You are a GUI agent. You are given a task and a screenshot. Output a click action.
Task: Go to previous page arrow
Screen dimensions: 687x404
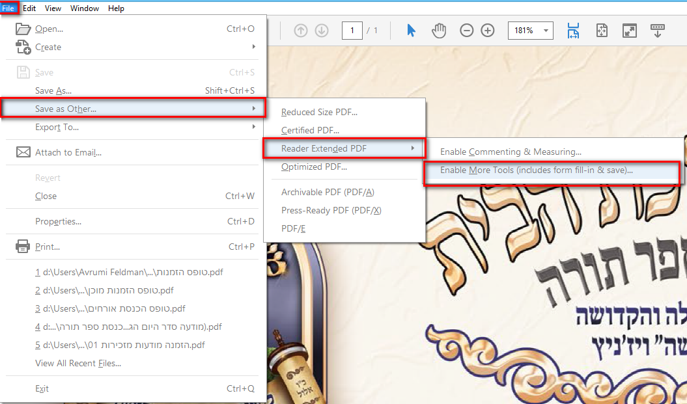tap(301, 31)
